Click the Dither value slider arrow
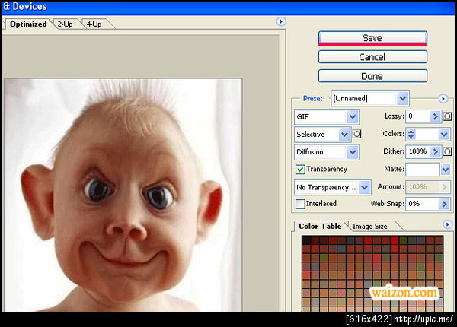457x327 pixels. 435,151
